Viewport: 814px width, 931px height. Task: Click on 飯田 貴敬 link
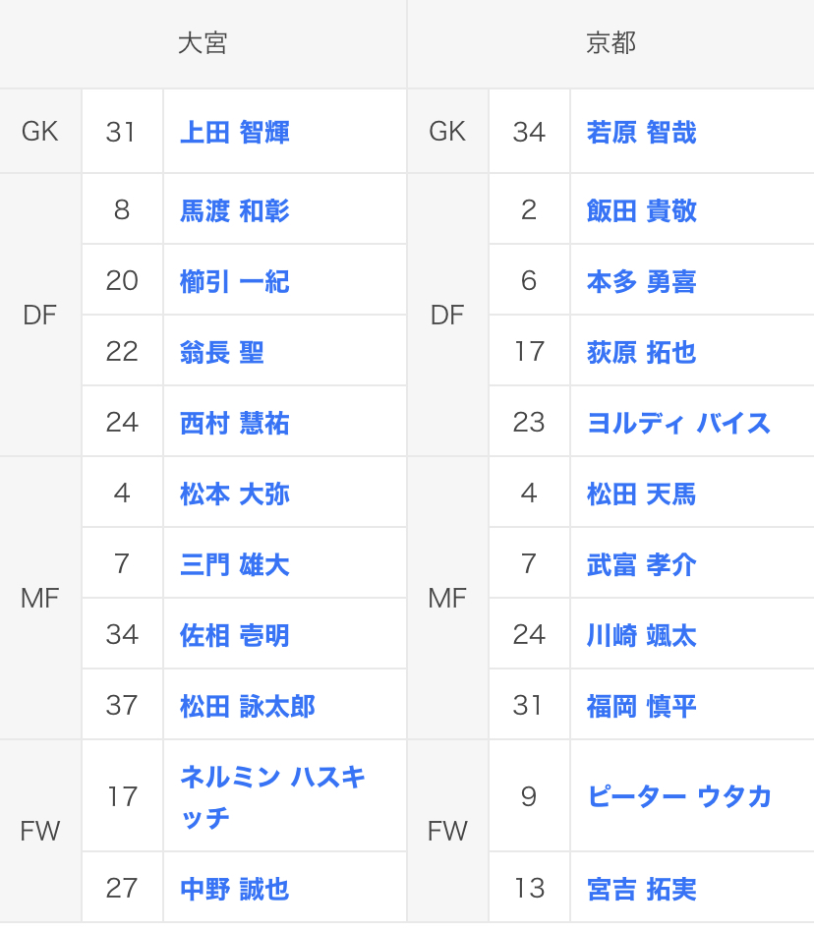click(x=641, y=210)
